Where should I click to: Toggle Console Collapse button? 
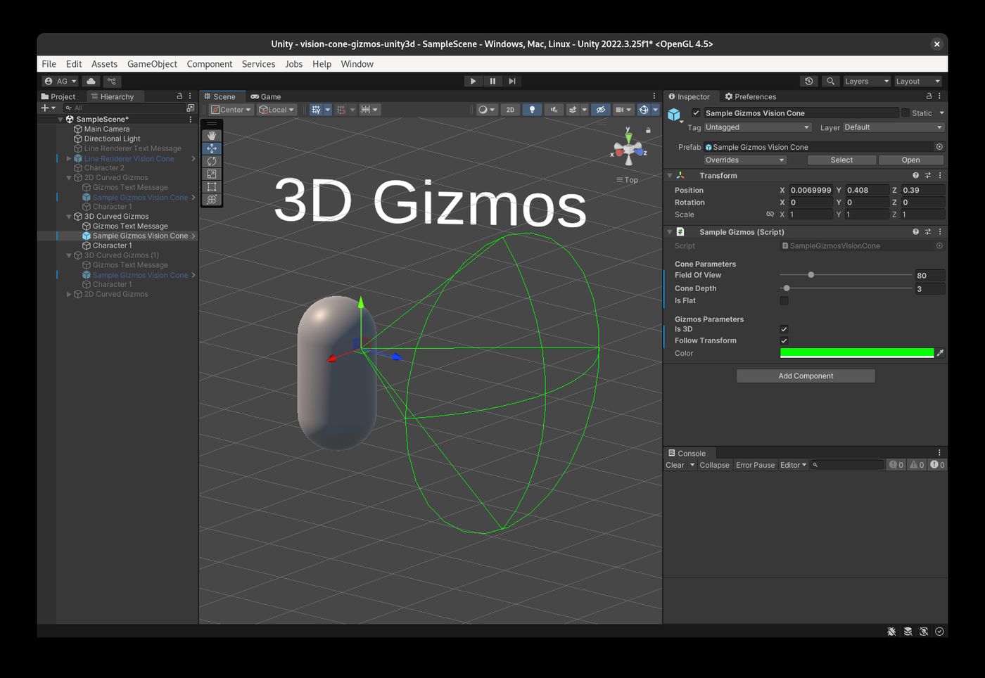coord(714,465)
